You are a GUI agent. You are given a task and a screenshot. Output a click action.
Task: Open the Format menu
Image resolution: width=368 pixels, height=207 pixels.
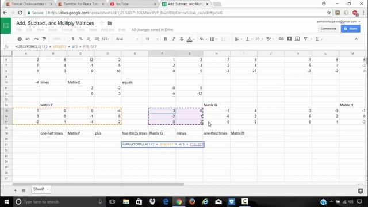coord(67,30)
